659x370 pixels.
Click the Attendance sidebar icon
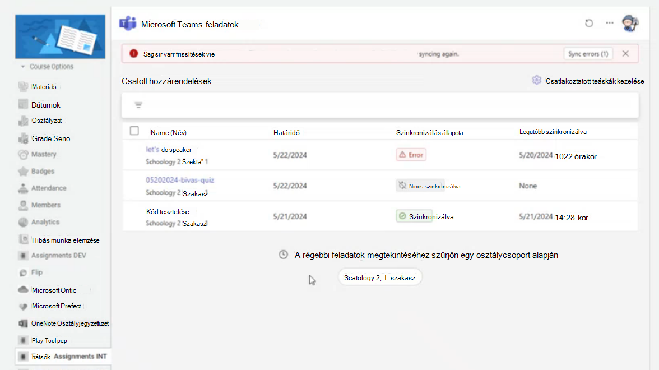[x=23, y=188]
